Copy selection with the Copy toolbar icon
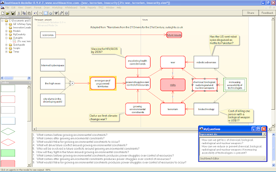The width and height of the screenshot is (276, 172). (24, 13)
